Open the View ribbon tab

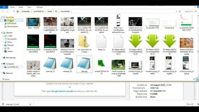pos(29,7)
